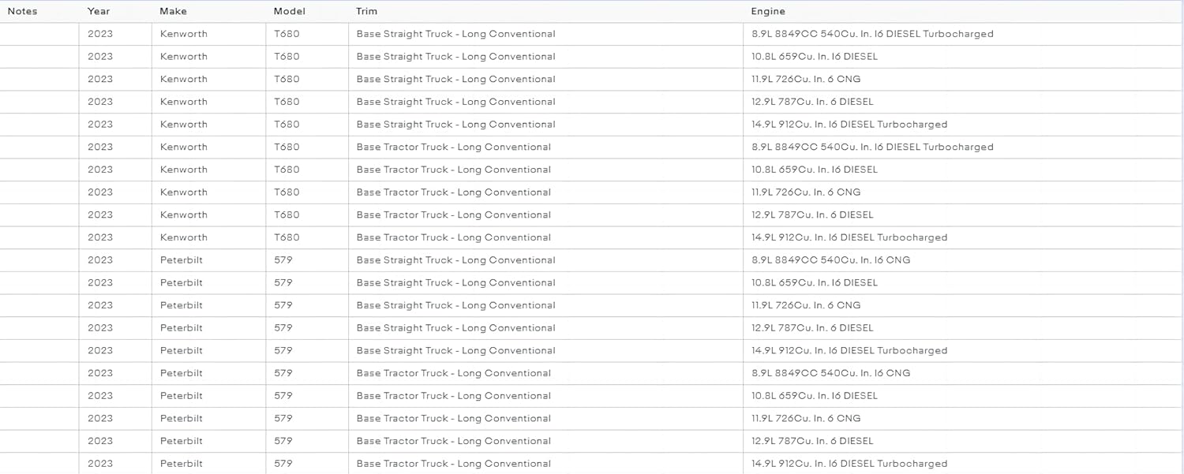Click 14.9L engine cell for Peterbilt Tractor Truck
The width and height of the screenshot is (1184, 474).
click(x=849, y=464)
